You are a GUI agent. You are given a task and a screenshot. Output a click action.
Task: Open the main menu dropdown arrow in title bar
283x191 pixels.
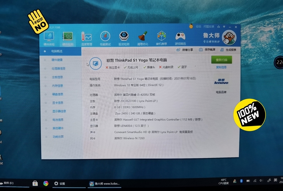[x=224, y=27]
